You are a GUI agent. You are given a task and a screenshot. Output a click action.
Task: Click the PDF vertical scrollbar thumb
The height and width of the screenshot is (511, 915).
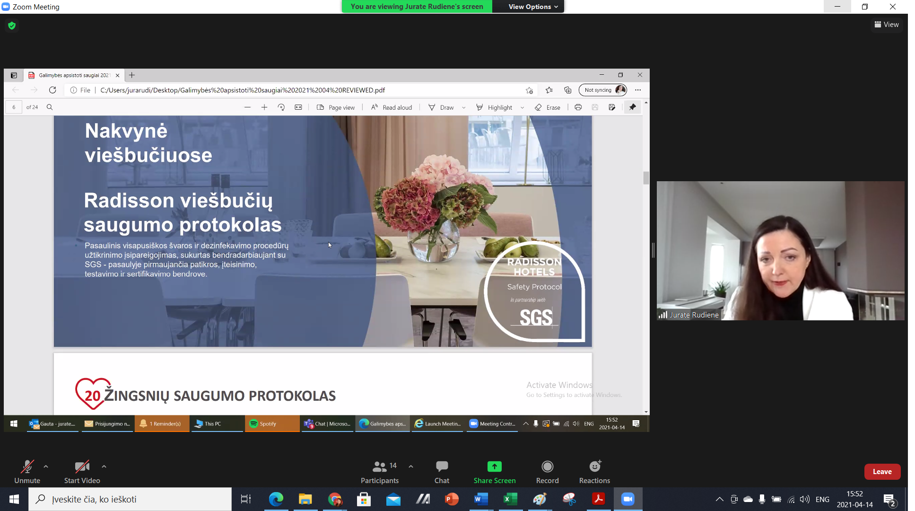point(646,178)
